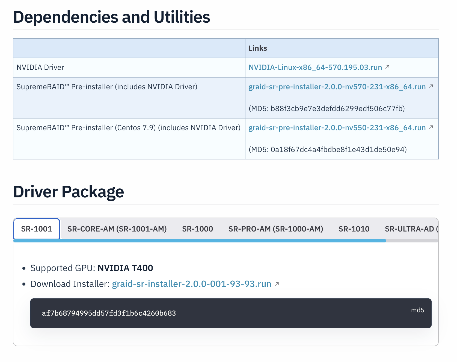
Task: Switch to SR-CORE-AM (SR-1001-AM) tab
Action: [x=117, y=229]
